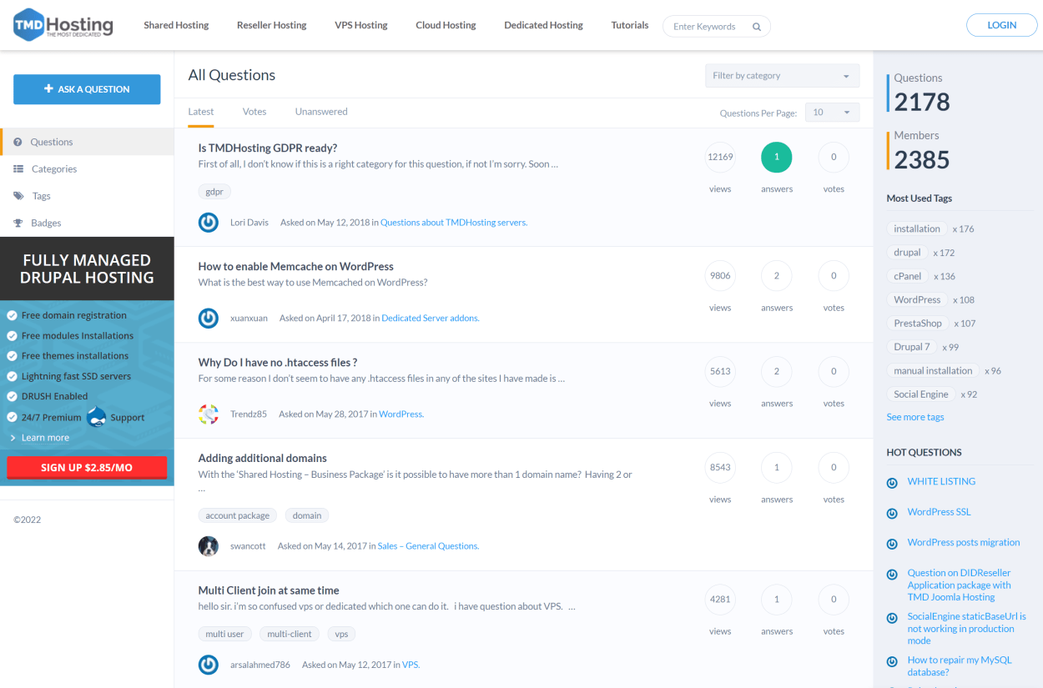The width and height of the screenshot is (1043, 688).
Task: Click the LOGIN button
Action: tap(1001, 25)
